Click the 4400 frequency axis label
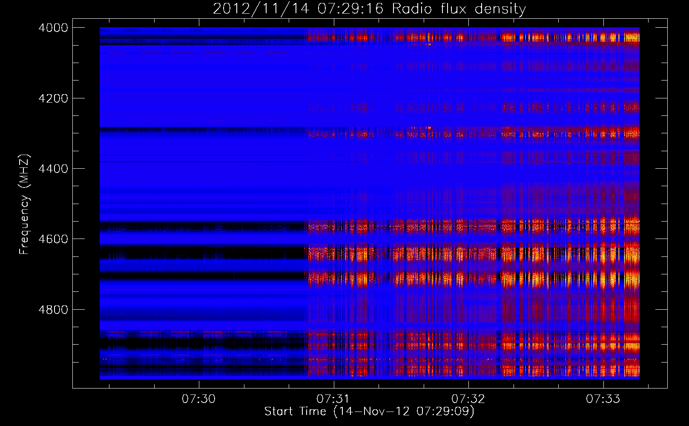 coord(53,169)
